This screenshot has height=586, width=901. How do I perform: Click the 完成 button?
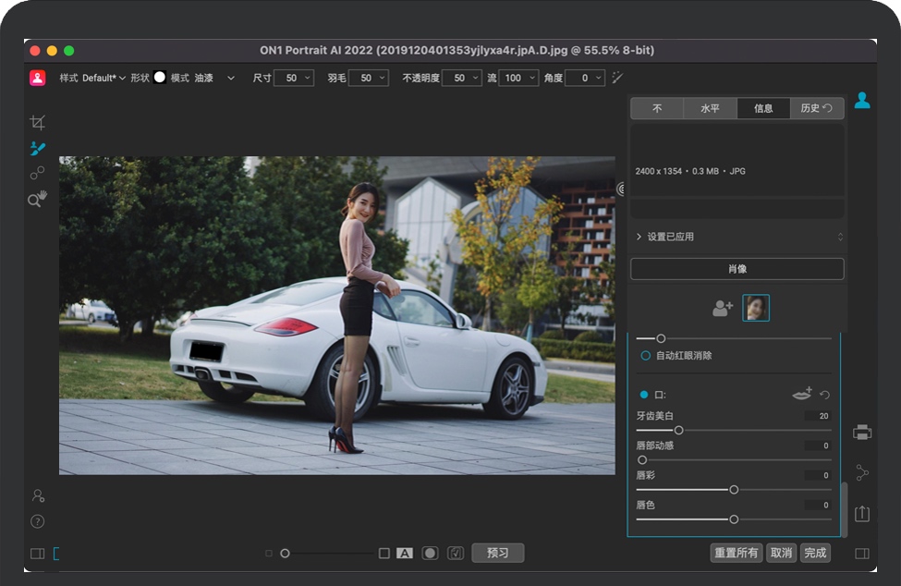[815, 553]
